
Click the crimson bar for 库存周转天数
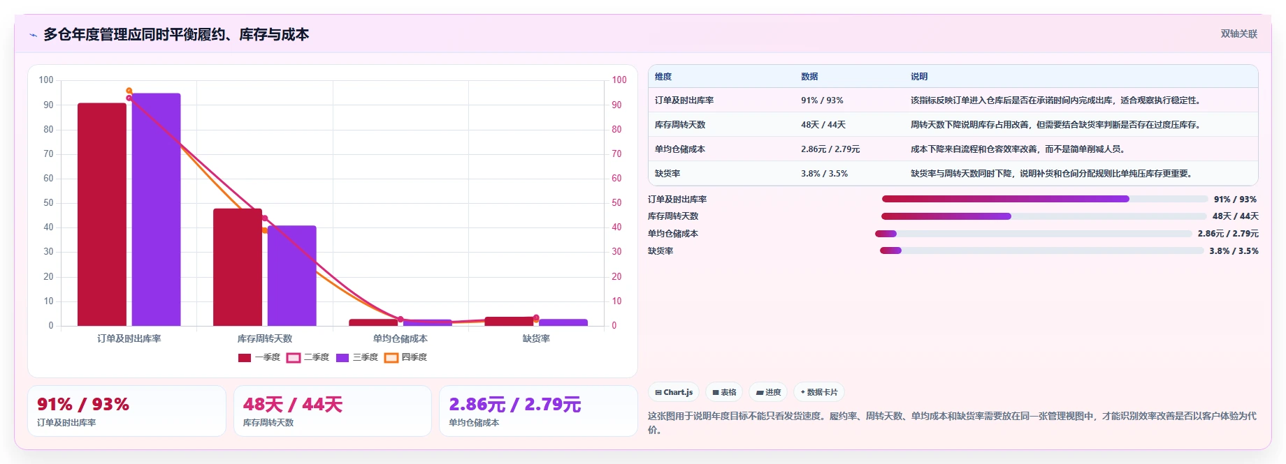click(238, 267)
